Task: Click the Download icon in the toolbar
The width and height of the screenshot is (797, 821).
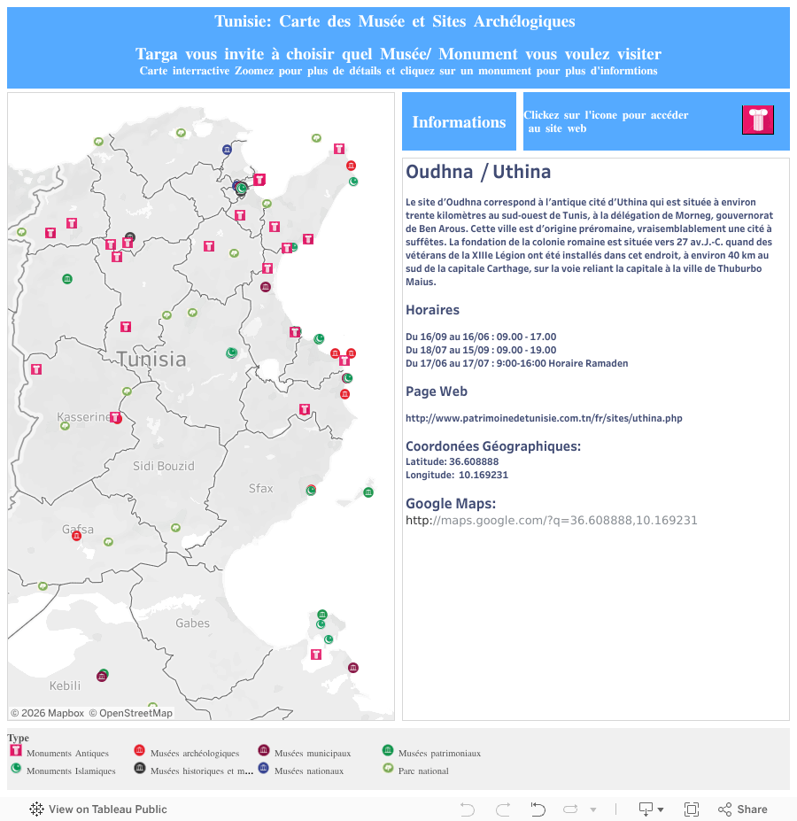Action: coord(646,809)
